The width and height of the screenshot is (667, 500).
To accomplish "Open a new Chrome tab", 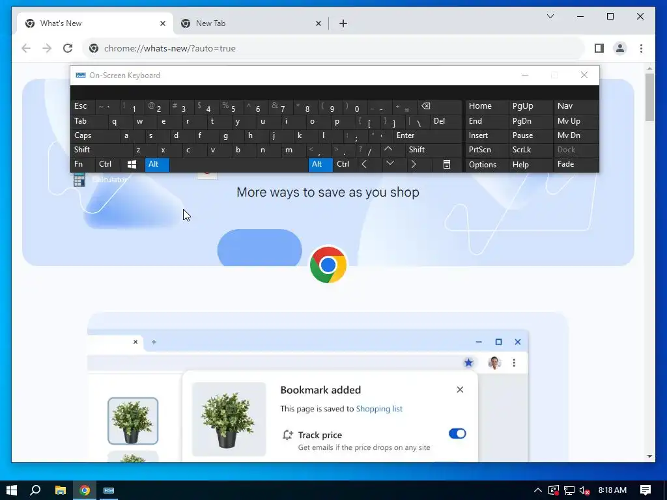I will (343, 23).
